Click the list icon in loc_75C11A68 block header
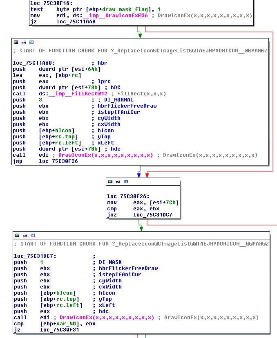 click(x=31, y=42)
